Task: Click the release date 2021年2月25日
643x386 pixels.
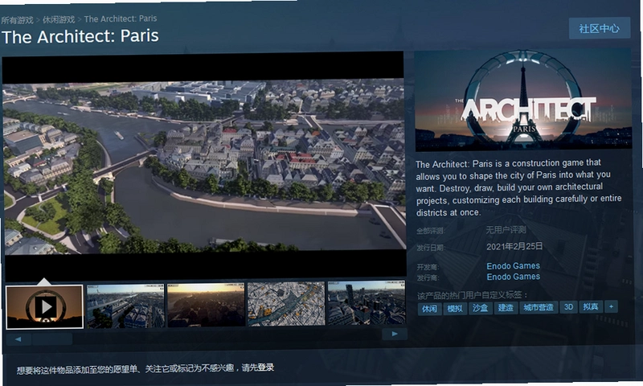Action: [514, 246]
